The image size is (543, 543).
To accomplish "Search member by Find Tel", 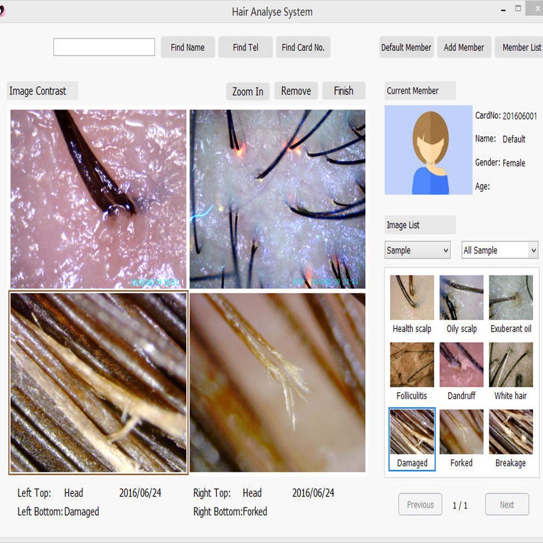I will click(245, 47).
